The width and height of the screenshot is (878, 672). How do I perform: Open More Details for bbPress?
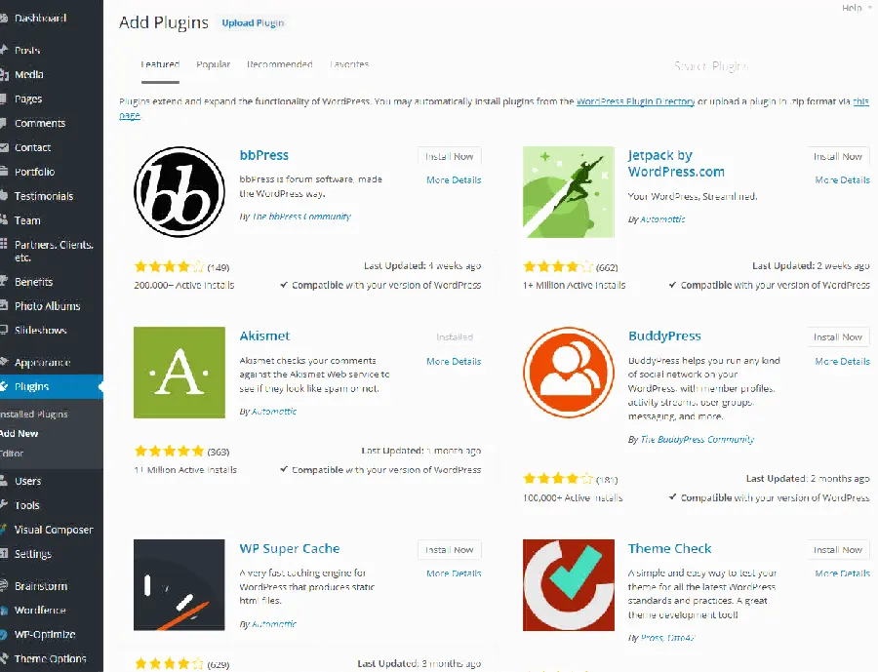tap(454, 180)
